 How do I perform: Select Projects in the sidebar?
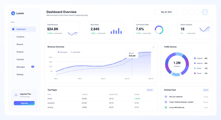20,52
